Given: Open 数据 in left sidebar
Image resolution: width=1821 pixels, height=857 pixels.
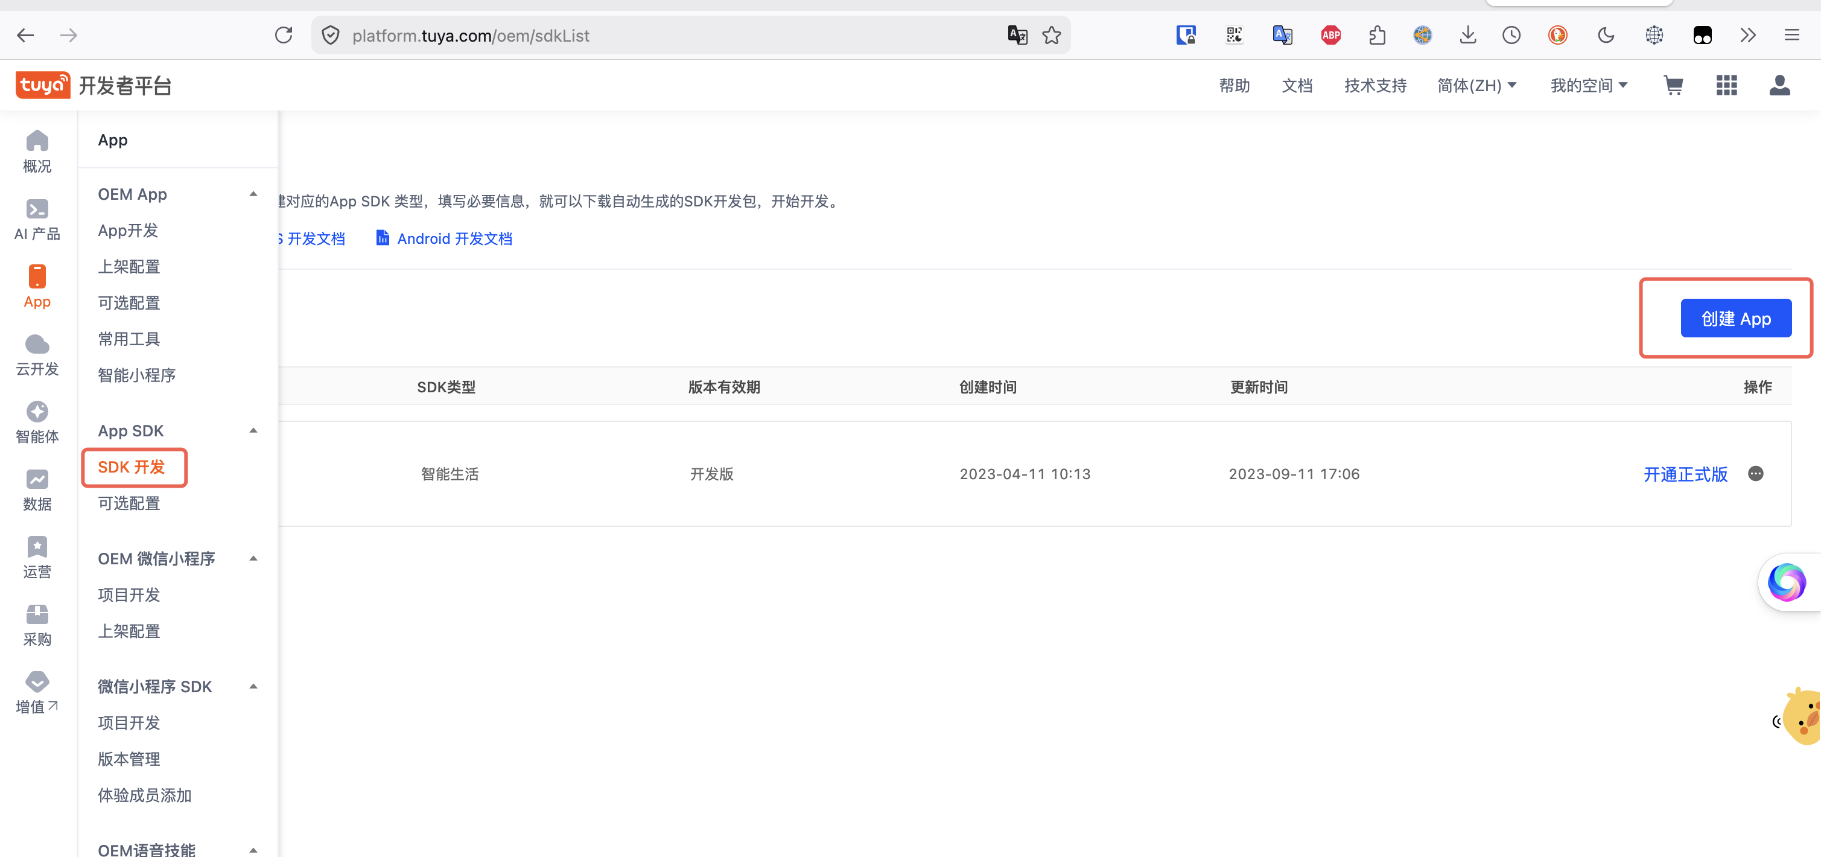Looking at the screenshot, I should pyautogui.click(x=37, y=491).
